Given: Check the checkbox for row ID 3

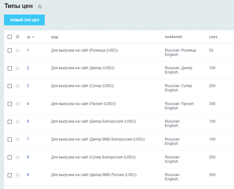Looking at the screenshot, I should click(x=10, y=86).
